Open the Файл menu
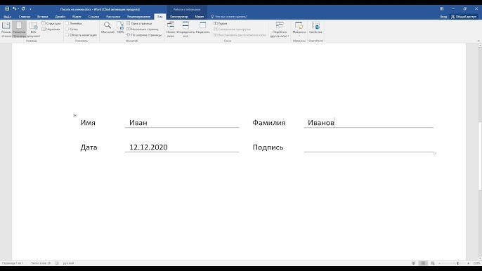Image resolution: width=482 pixels, height=271 pixels. point(7,17)
